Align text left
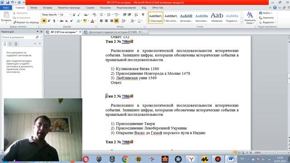This screenshot has width=290, height=163. point(101,21)
